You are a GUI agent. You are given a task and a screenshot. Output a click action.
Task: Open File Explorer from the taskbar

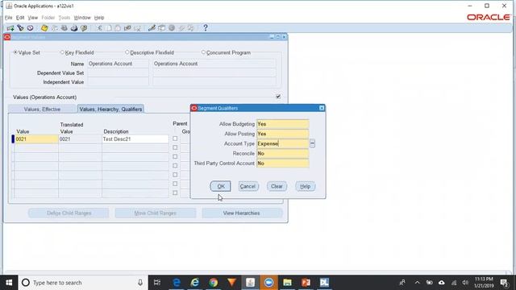coord(287,283)
